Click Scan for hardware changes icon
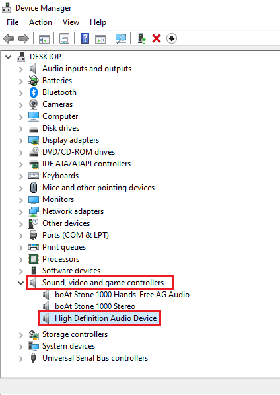 pos(121,38)
